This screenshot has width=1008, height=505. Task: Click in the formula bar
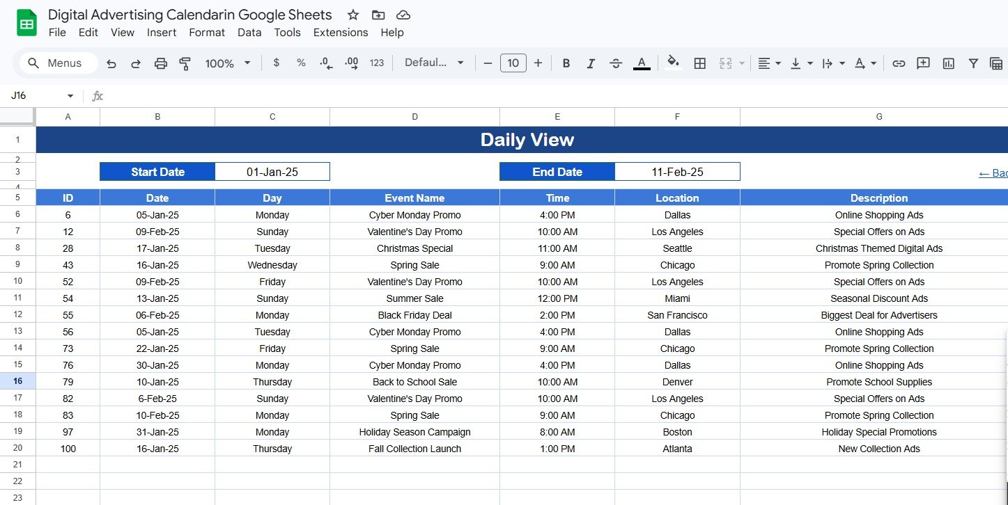tap(557, 96)
